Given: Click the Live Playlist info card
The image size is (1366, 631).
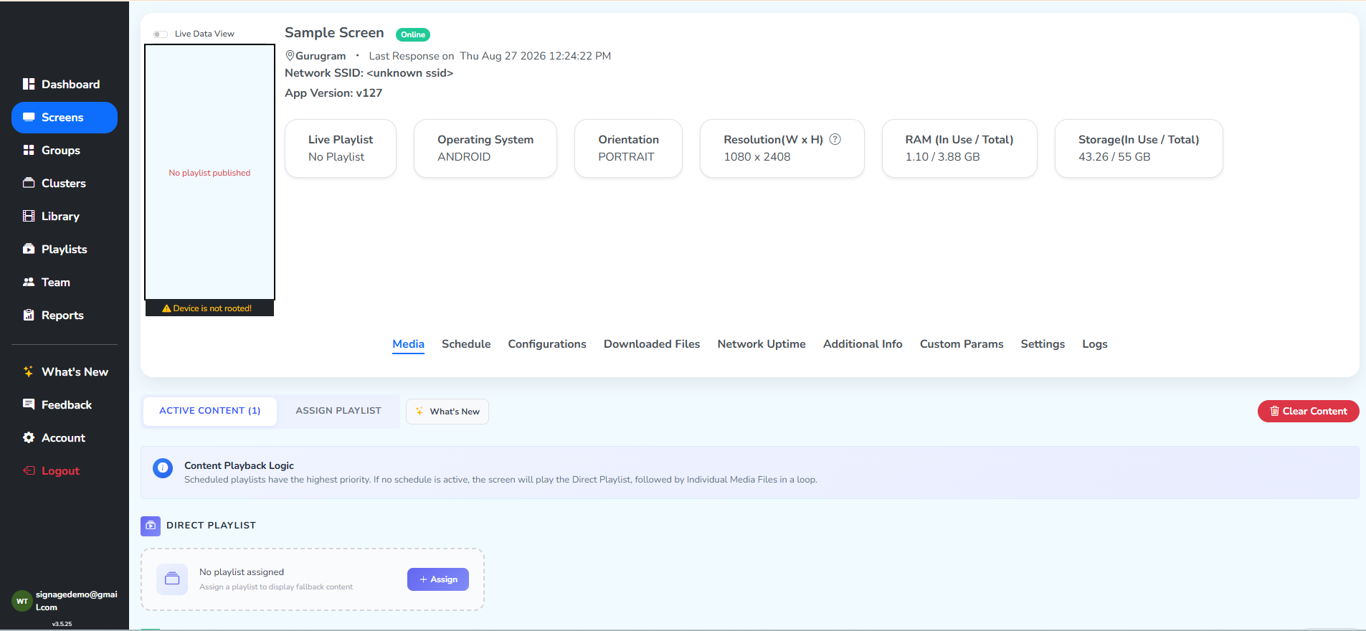Looking at the screenshot, I should tap(341, 148).
